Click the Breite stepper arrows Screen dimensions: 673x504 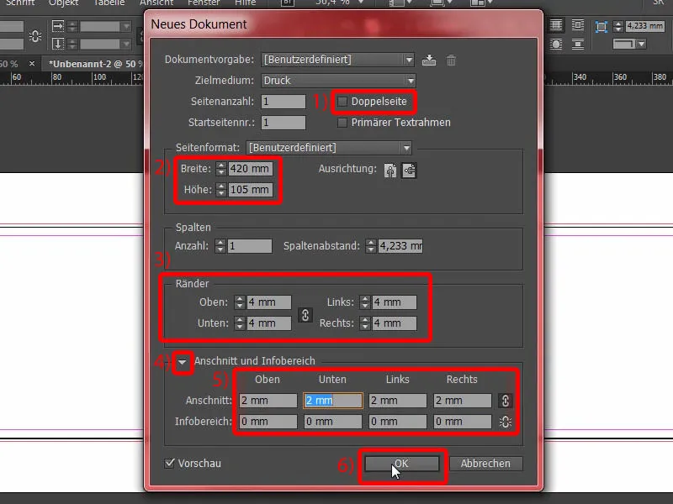point(220,169)
